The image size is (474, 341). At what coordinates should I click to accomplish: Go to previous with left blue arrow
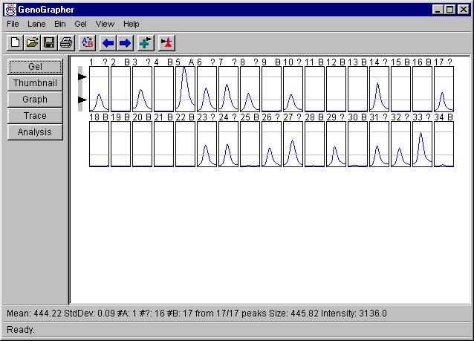click(108, 43)
